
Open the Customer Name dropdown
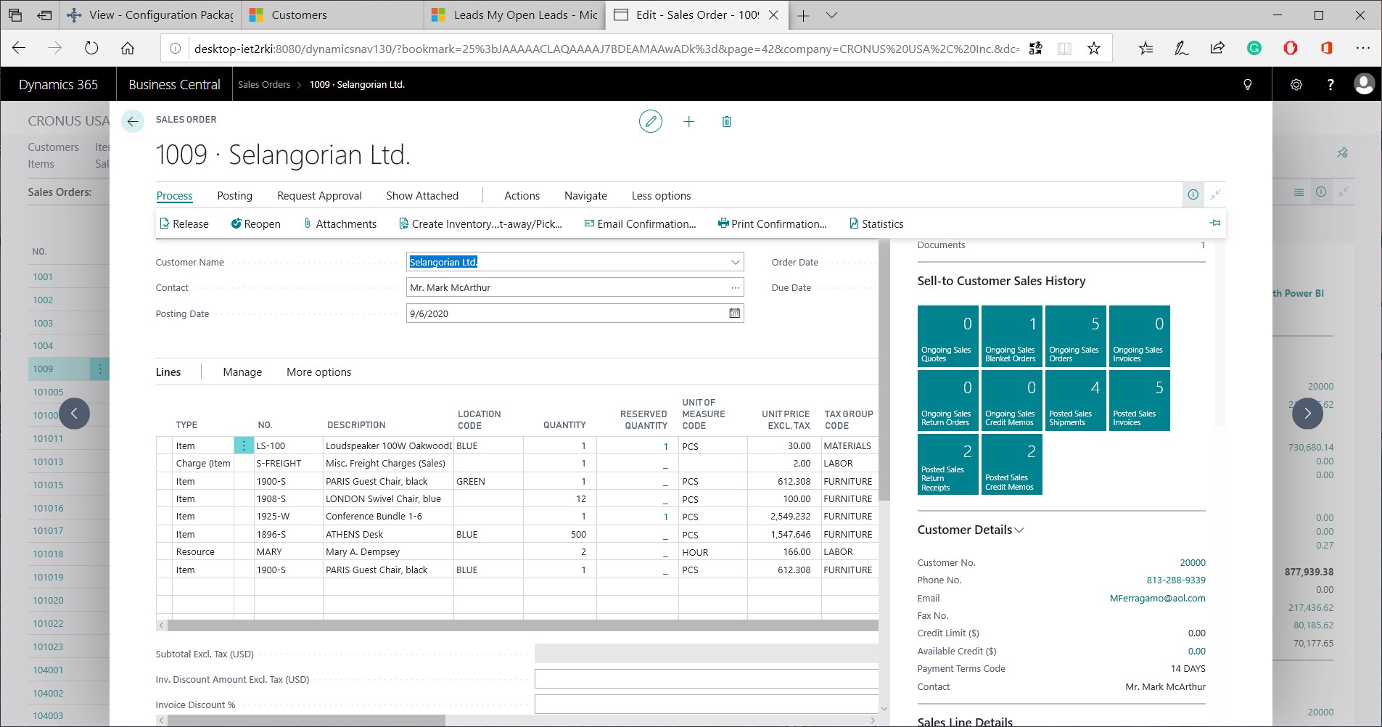click(735, 262)
